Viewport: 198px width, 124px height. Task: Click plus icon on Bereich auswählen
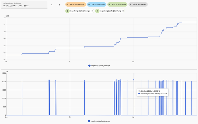tap(68, 5)
